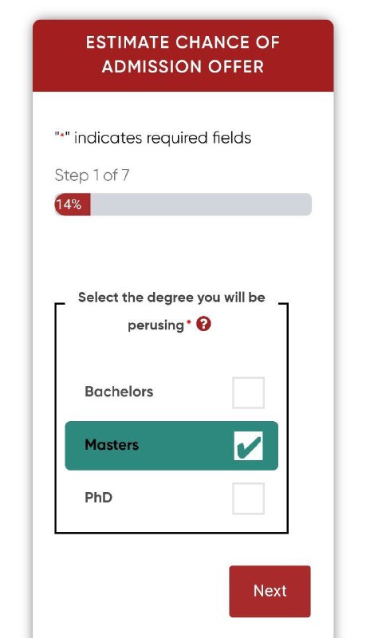Click the gray unfilled part of progress bar
Image resolution: width=366 pixels, height=638 pixels.
pos(201,204)
